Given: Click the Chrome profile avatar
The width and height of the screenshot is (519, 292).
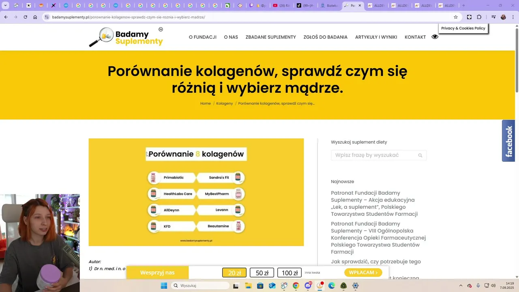Looking at the screenshot, I should (x=503, y=17).
